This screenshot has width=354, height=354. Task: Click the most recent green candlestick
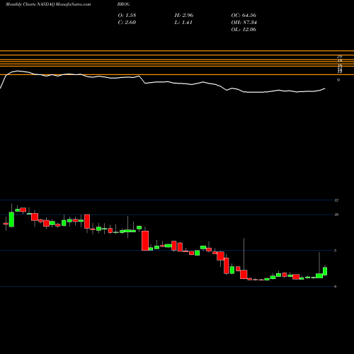[325, 271]
